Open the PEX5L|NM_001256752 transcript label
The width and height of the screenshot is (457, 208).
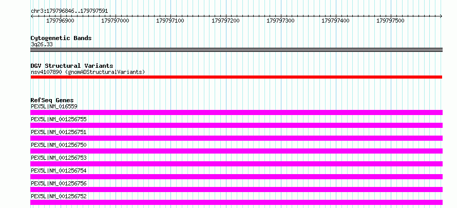click(x=59, y=196)
